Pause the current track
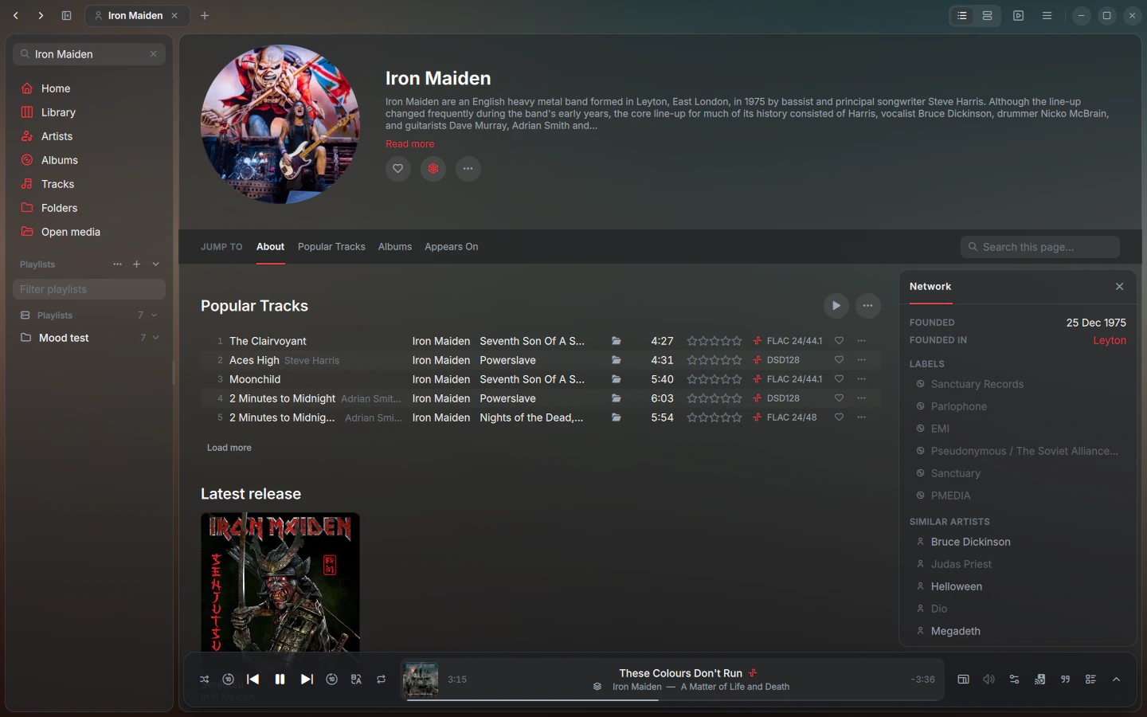 [x=280, y=680]
